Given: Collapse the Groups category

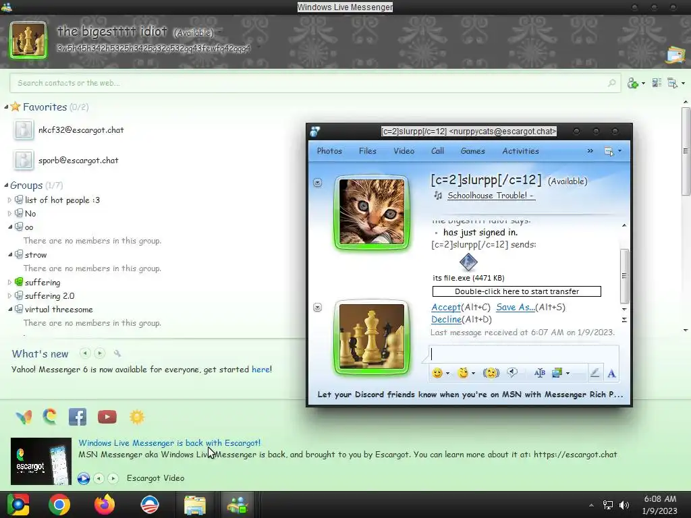Looking at the screenshot, I should point(6,185).
